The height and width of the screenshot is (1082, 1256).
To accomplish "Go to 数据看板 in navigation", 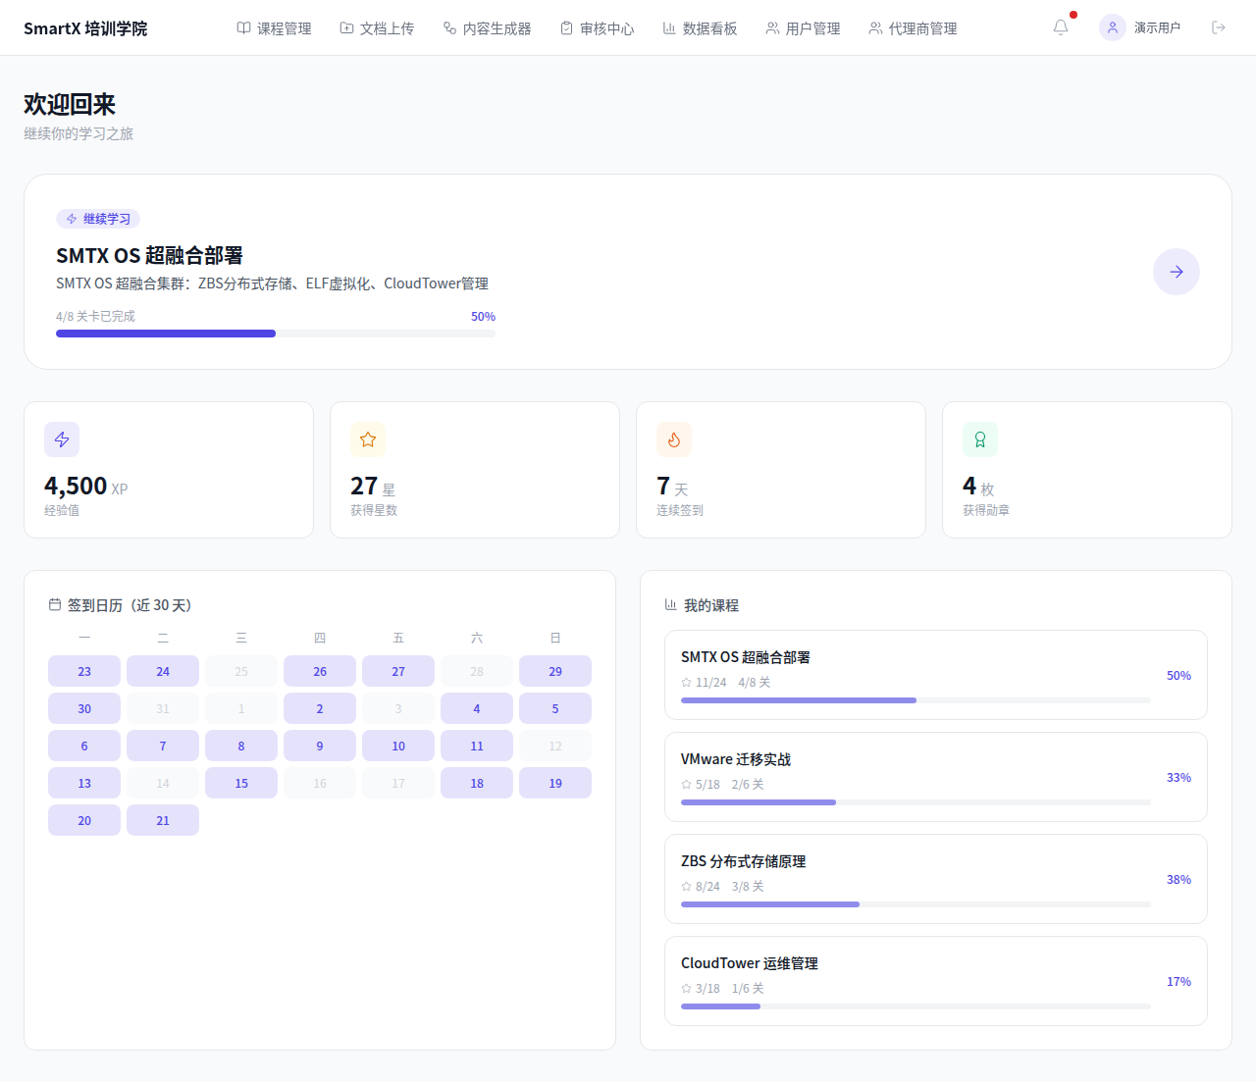I will [x=700, y=28].
